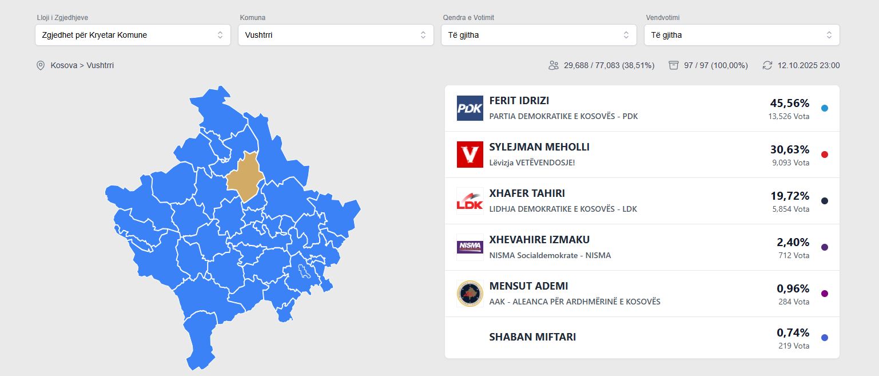Image resolution: width=879 pixels, height=376 pixels.
Task: Click the Kosova breadcrumb link
Action: coord(63,65)
